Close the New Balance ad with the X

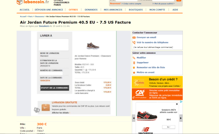177,104
